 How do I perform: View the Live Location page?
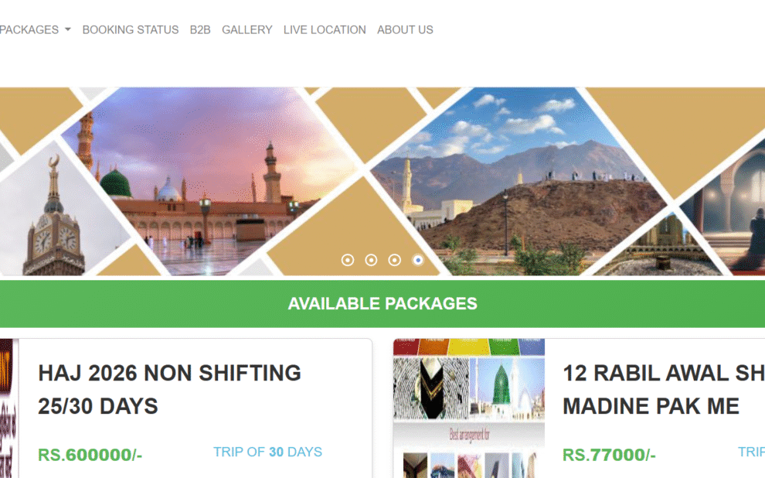click(x=325, y=30)
